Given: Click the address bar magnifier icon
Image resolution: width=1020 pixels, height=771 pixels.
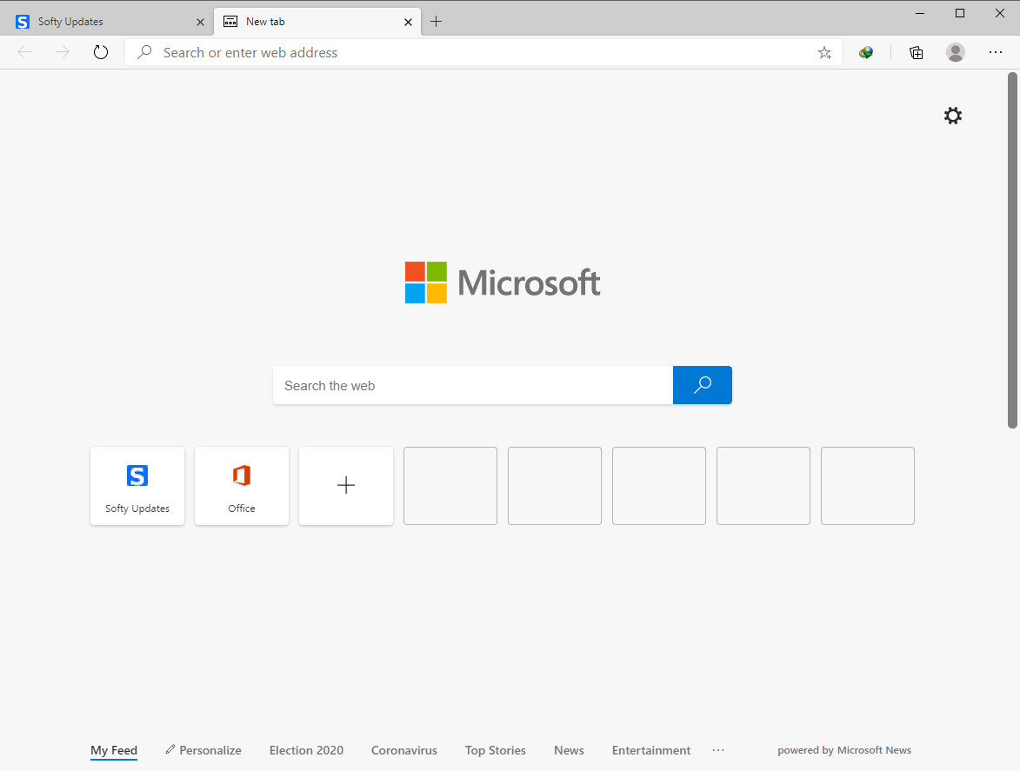Looking at the screenshot, I should [144, 52].
